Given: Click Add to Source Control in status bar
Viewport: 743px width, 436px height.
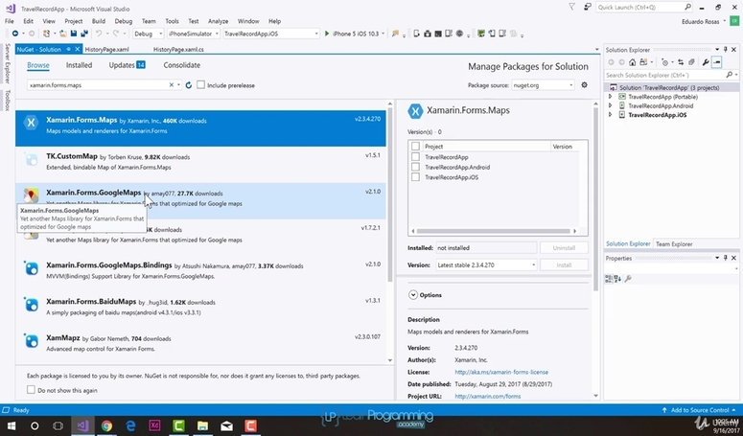Looking at the screenshot, I should tap(699, 410).
